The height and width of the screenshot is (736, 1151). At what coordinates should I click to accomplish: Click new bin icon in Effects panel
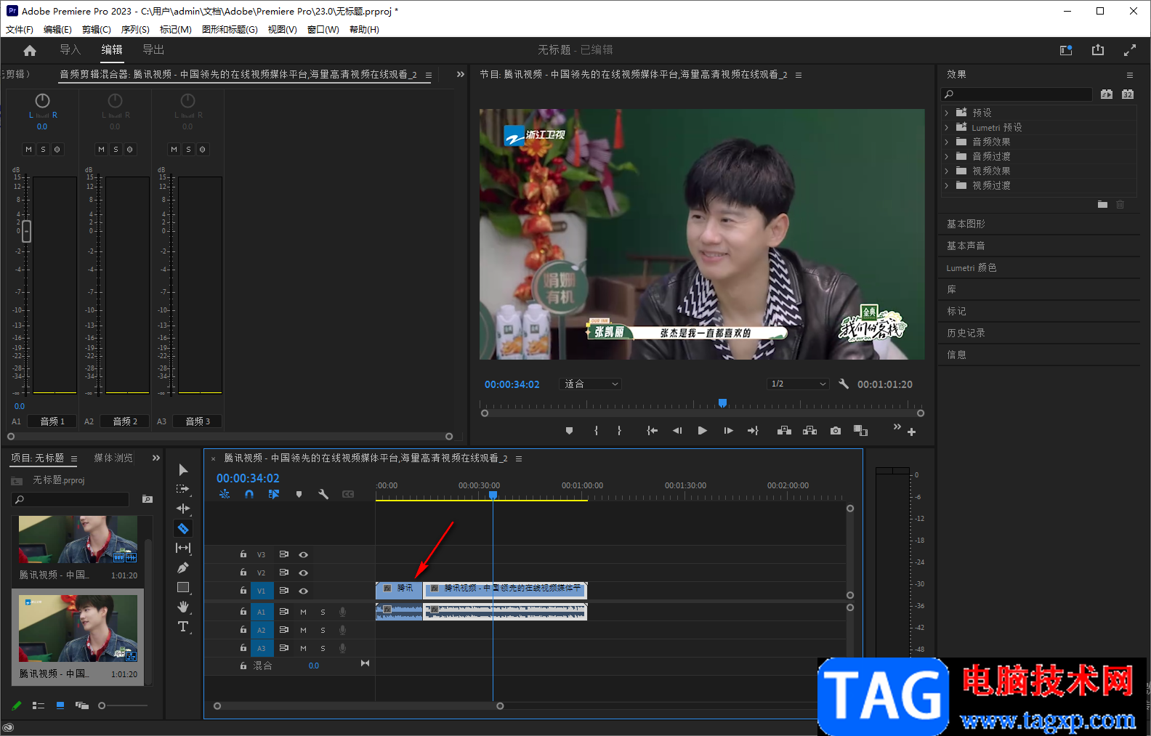pyautogui.click(x=1102, y=205)
